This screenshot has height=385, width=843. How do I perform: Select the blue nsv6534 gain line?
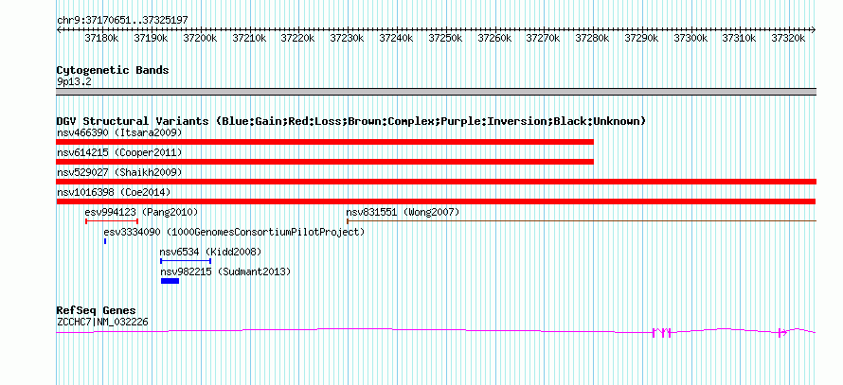186,261
